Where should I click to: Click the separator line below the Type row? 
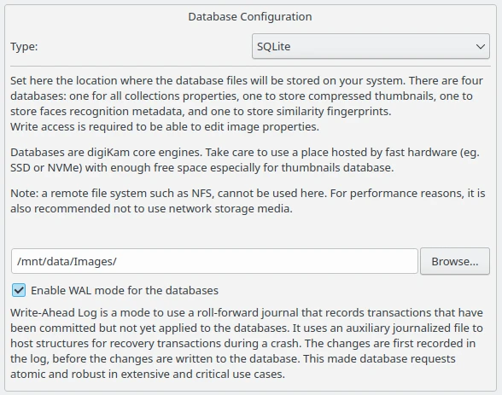pos(250,67)
